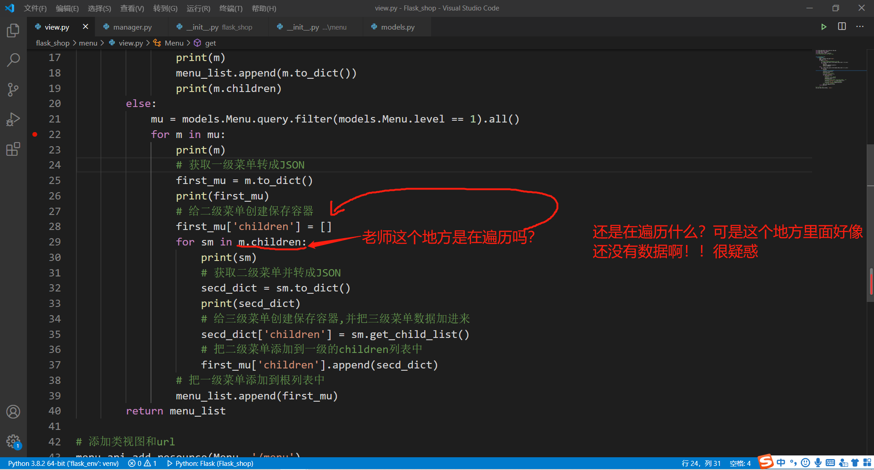Click the 行 24, 列 31 position indicator

(x=701, y=463)
